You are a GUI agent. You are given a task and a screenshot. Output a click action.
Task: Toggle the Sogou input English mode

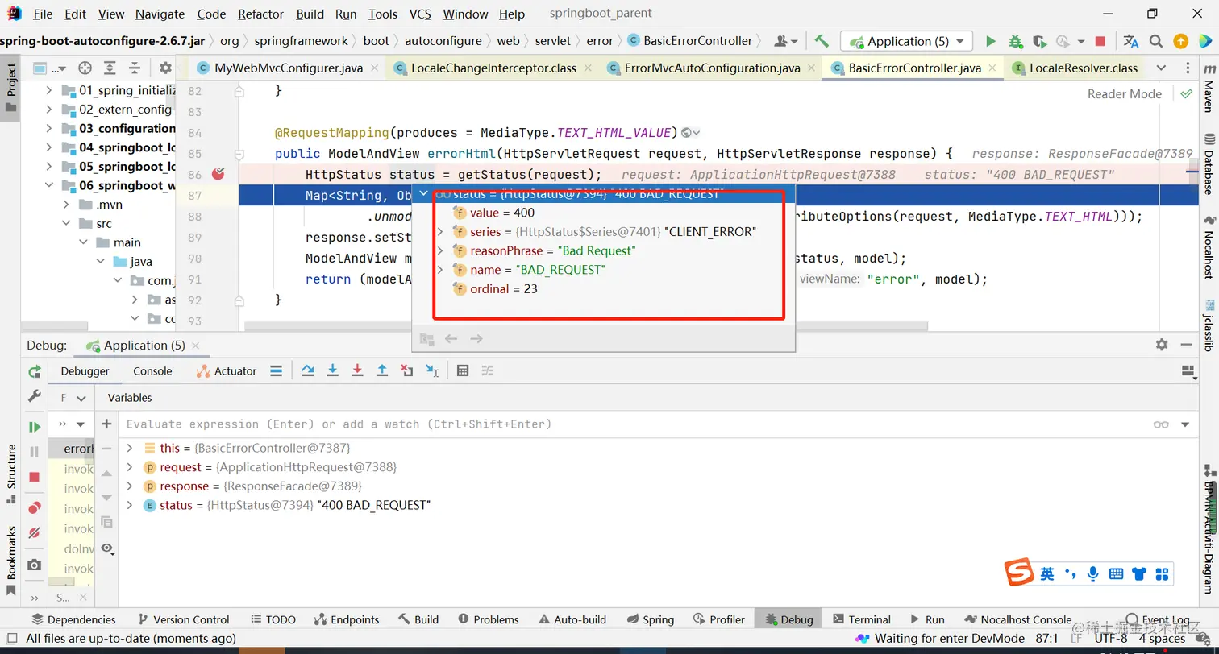1046,573
